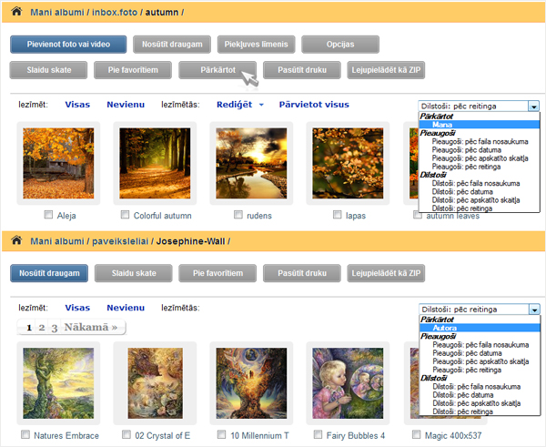
Task: Check the Magic 400x537 checkbox
Action: [x=416, y=434]
